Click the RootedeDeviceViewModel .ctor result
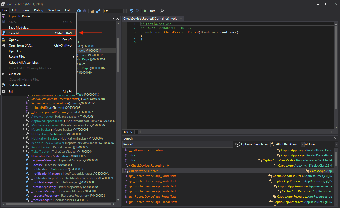This screenshot has width=340, height=208. click(x=228, y=160)
